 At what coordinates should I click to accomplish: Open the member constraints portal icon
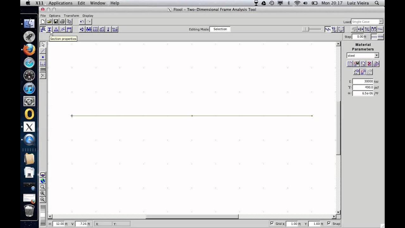tap(69, 29)
